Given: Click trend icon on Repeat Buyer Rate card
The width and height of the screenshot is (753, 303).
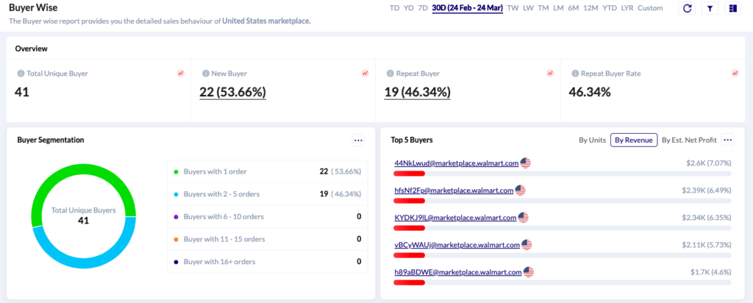Looking at the screenshot, I should tap(735, 74).
